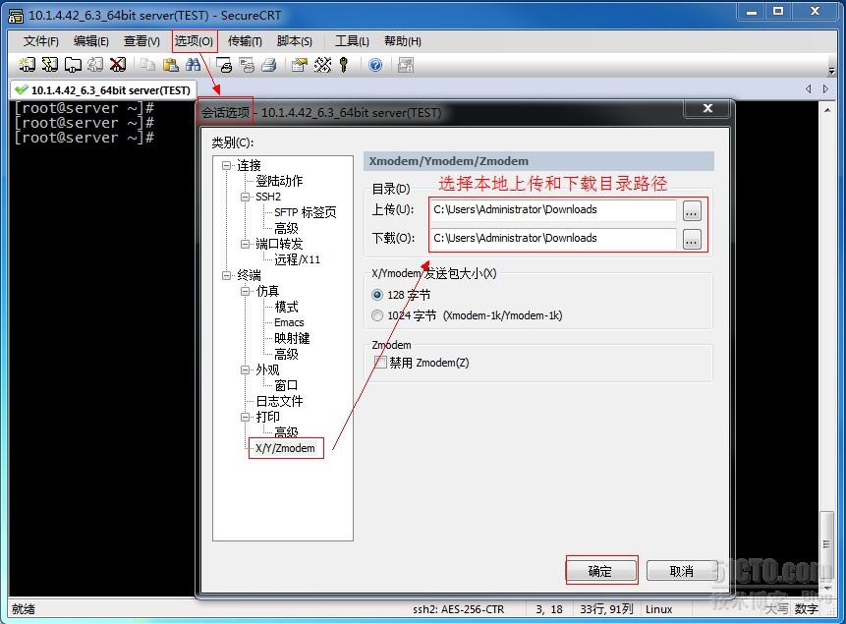846x624 pixels.
Task: Select SFTP 标签页 in category tree
Action: 306,212
